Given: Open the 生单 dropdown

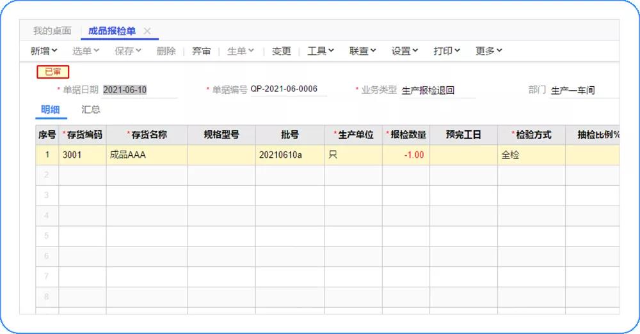Looking at the screenshot, I should pyautogui.click(x=241, y=51).
